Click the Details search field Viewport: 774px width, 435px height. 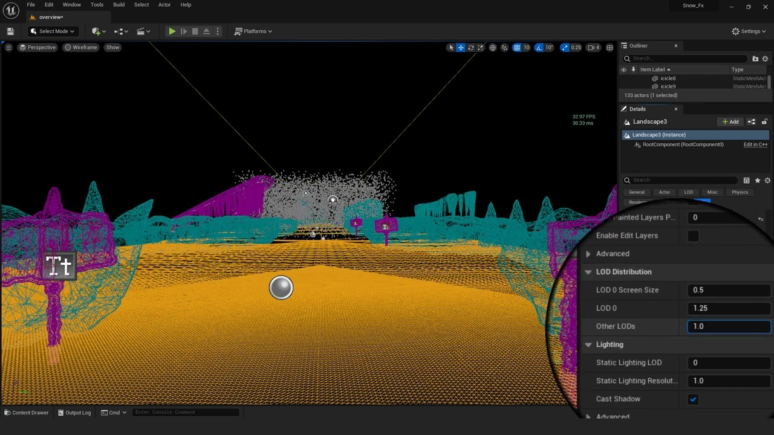click(x=680, y=180)
